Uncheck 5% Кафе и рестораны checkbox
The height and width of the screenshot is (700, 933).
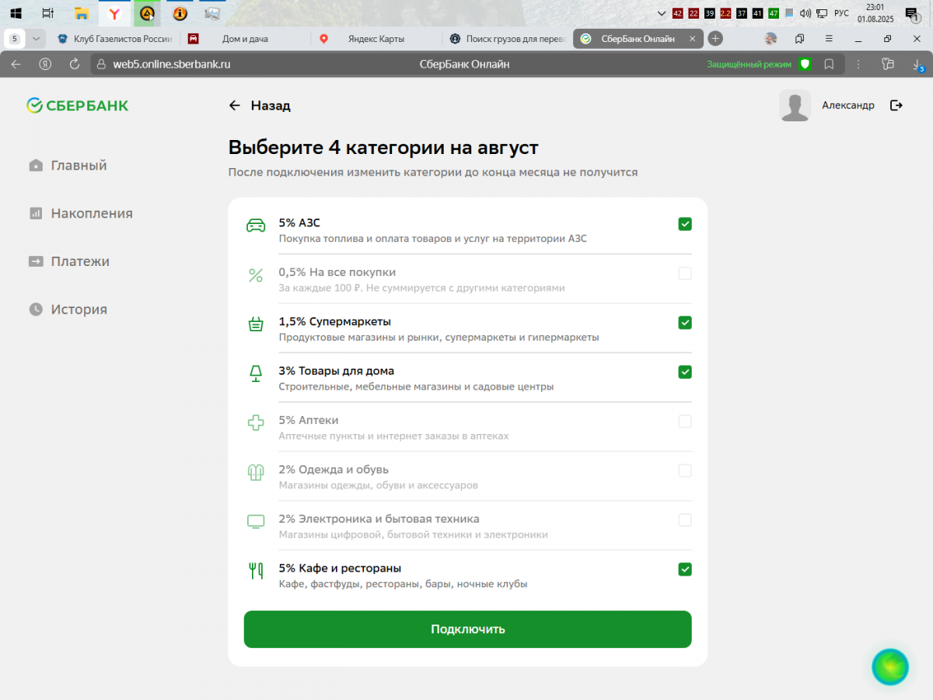point(685,569)
